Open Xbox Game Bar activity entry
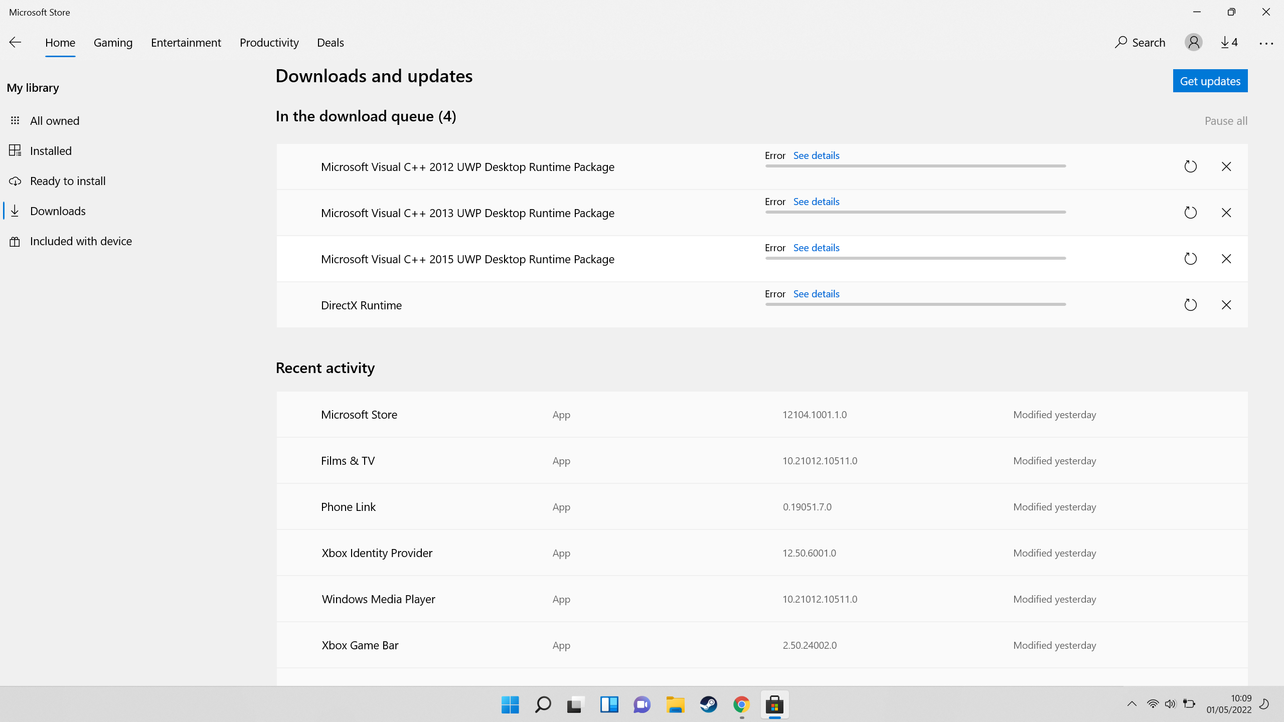The width and height of the screenshot is (1284, 722). [762, 645]
